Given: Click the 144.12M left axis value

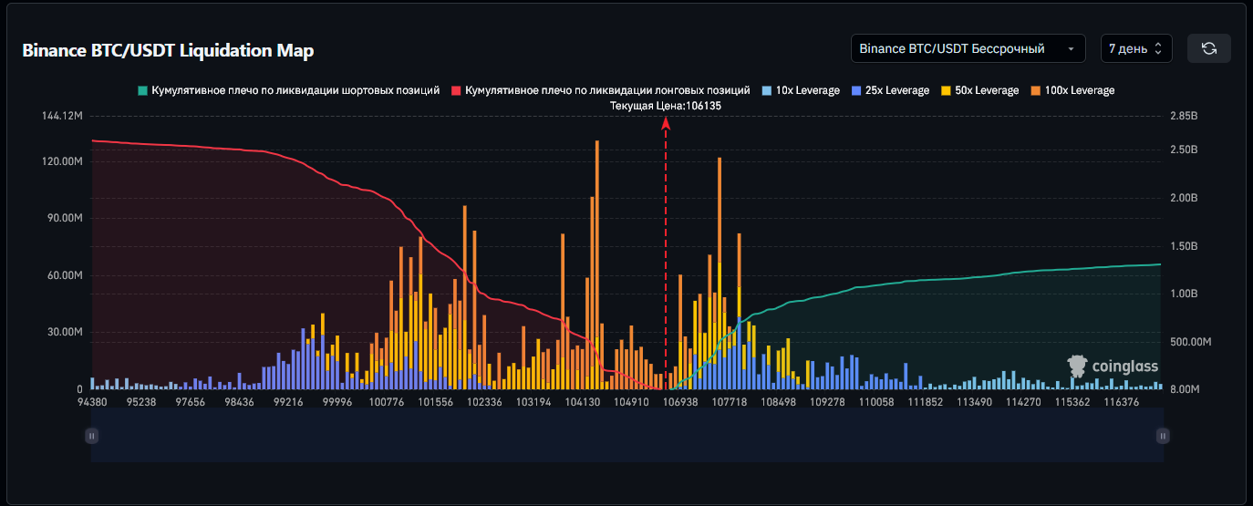Looking at the screenshot, I should tap(63, 116).
